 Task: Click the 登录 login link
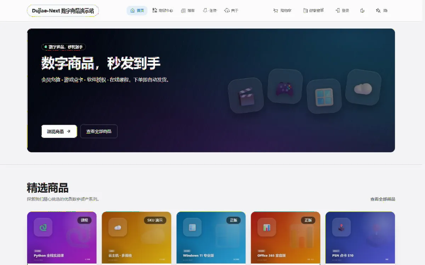(342, 11)
